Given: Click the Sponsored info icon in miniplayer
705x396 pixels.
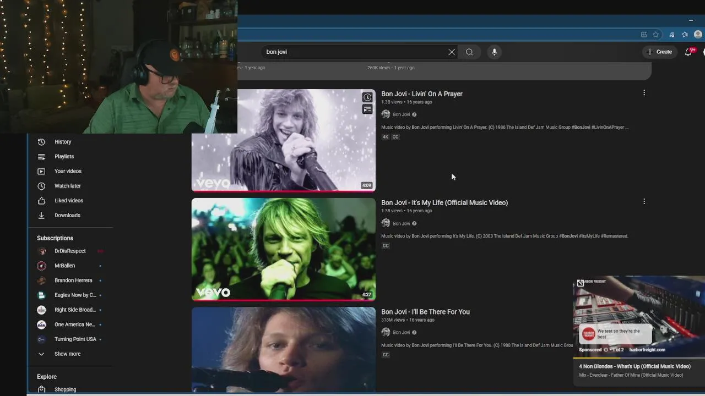Looking at the screenshot, I should click(606, 350).
